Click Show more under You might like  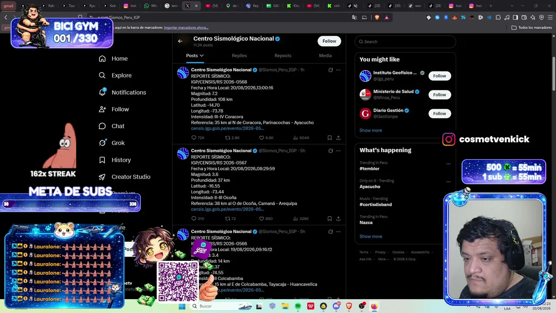pos(371,130)
